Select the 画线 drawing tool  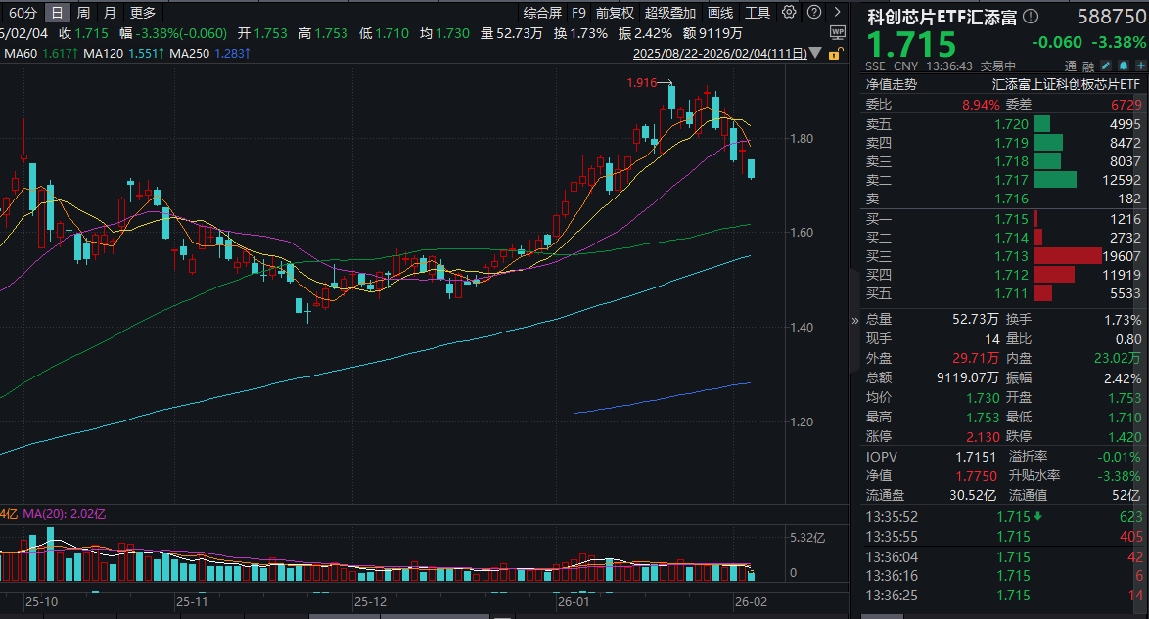[x=720, y=13]
